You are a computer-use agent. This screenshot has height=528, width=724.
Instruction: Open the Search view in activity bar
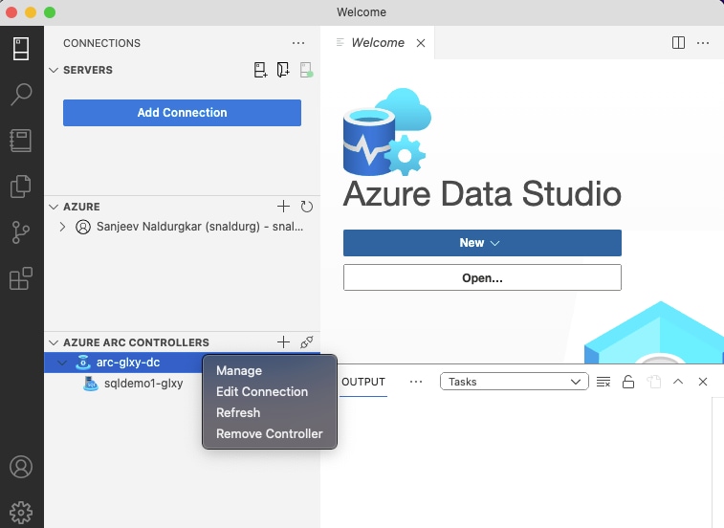[21, 95]
